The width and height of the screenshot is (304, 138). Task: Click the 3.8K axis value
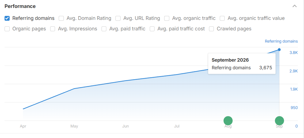[294, 53]
